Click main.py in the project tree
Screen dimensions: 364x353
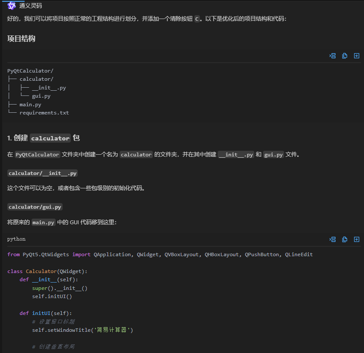(30, 105)
